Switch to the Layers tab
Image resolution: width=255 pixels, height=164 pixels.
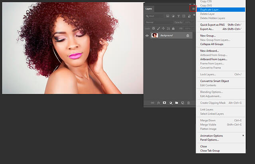point(149,9)
